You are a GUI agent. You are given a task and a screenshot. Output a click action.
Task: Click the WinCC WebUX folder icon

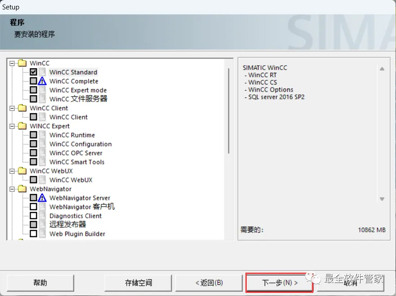click(x=22, y=171)
